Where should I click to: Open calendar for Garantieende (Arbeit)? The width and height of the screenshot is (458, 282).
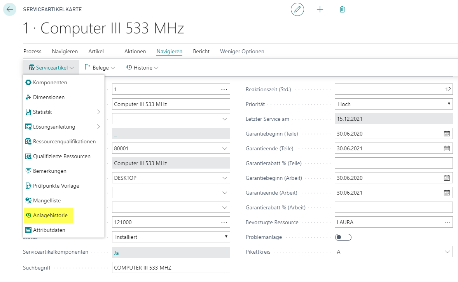(447, 193)
